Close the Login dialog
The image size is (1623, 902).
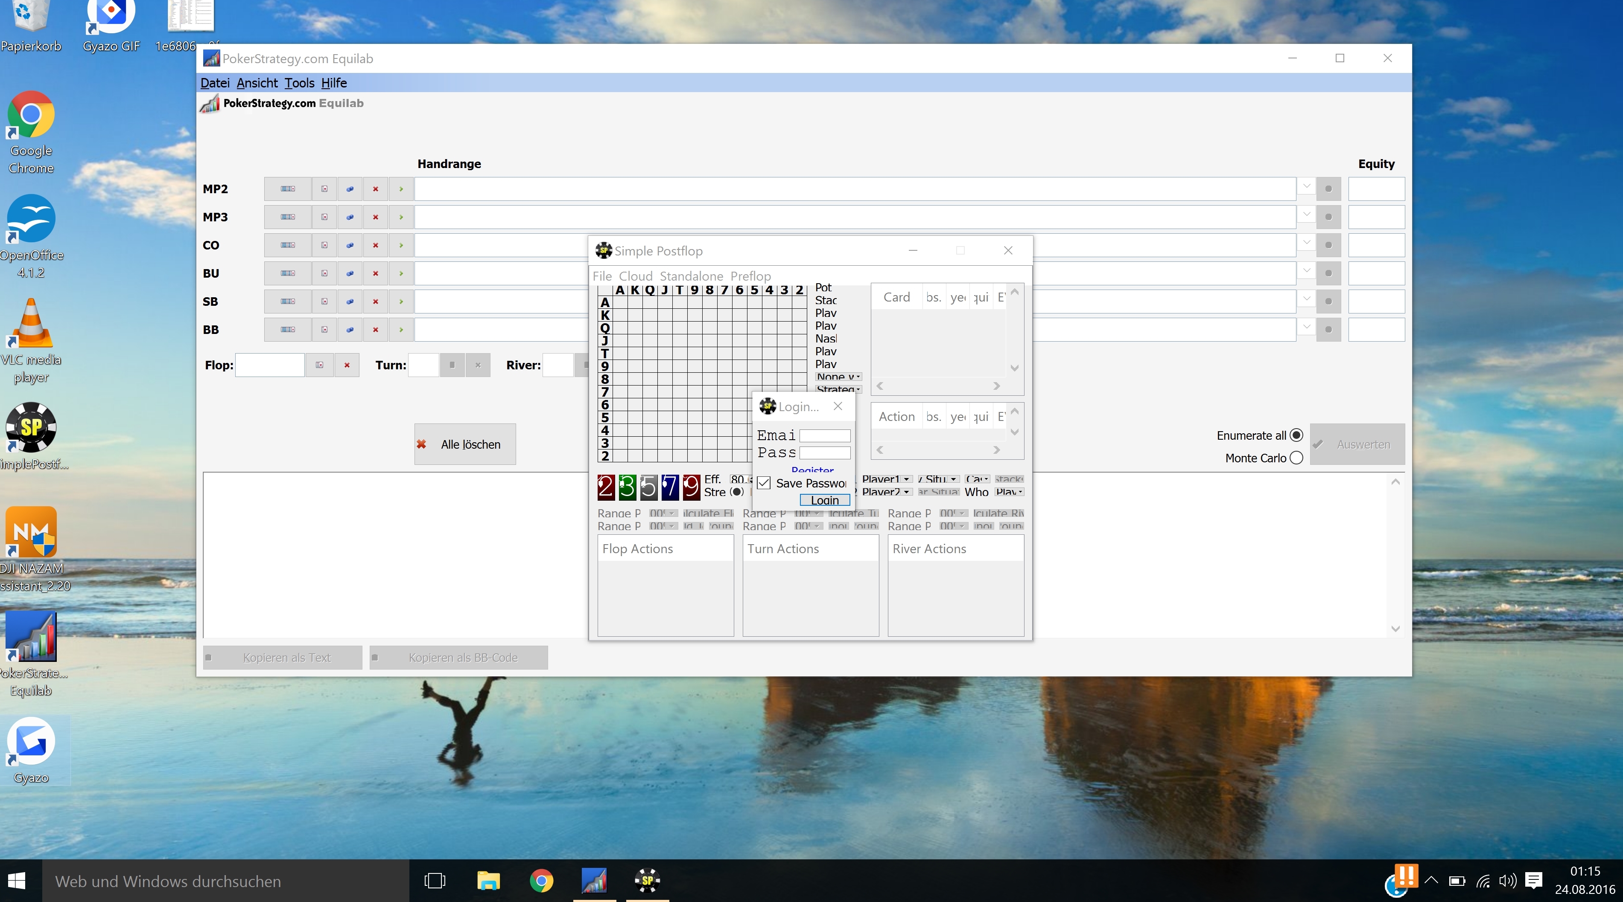pos(838,406)
